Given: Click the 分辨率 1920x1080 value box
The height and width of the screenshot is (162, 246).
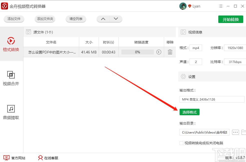Looking at the screenshot, I should coord(235,48).
